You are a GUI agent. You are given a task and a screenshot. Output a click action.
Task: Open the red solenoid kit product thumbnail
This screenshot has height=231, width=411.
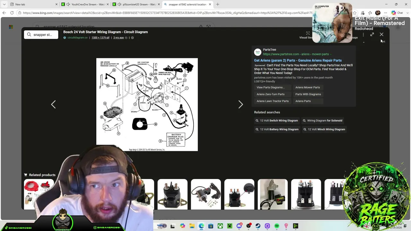point(39,194)
